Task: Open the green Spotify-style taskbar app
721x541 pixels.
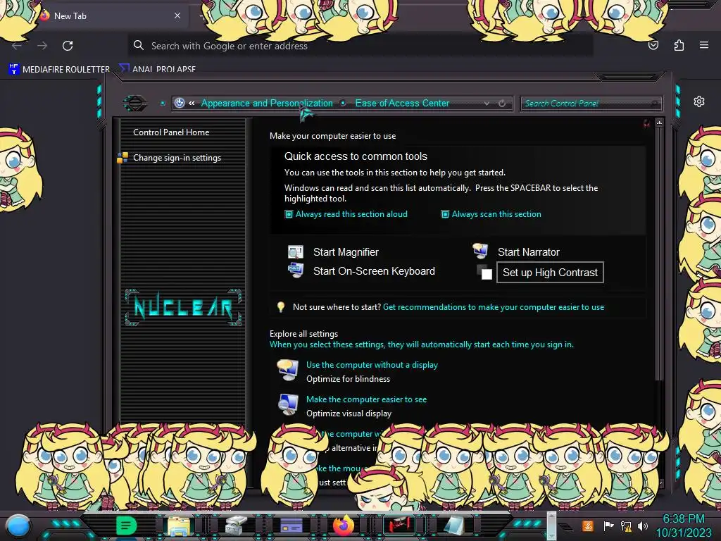Action: click(x=126, y=526)
